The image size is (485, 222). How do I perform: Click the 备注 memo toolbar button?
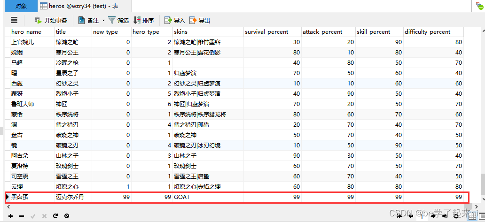click(x=88, y=20)
